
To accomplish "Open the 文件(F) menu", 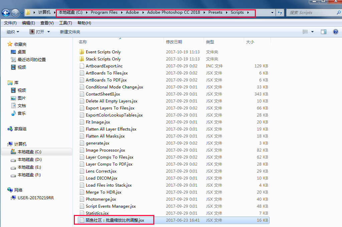I will [10, 23].
